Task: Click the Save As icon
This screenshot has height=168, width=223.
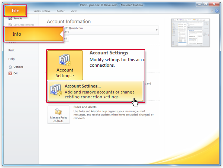Action: tap(10, 18)
